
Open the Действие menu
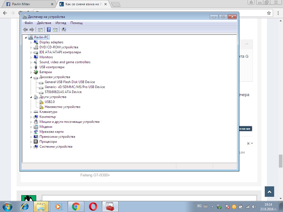click(x=44, y=23)
